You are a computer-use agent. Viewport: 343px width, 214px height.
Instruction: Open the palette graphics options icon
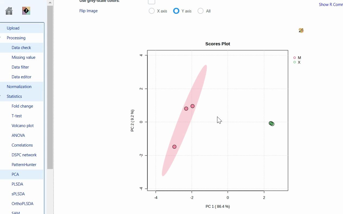pyautogui.click(x=301, y=30)
